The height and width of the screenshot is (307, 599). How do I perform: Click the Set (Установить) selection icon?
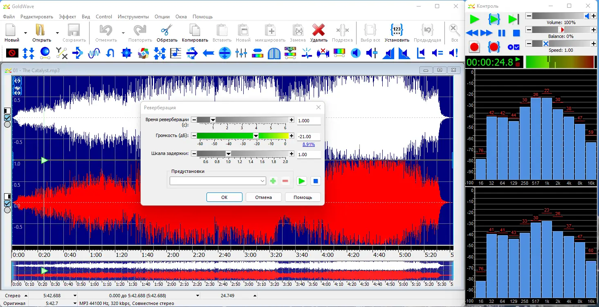coord(397,31)
